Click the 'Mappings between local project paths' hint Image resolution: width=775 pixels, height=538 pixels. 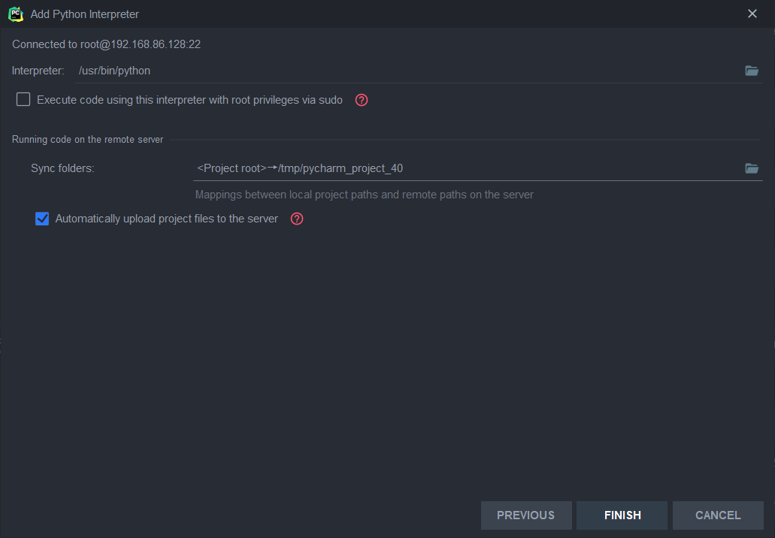tap(364, 195)
